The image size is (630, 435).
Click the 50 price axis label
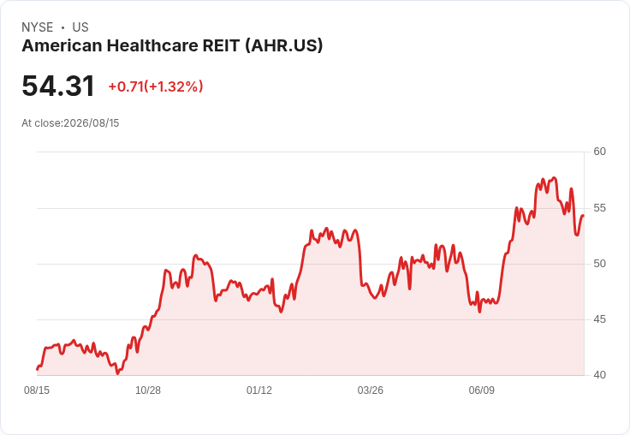tap(599, 264)
